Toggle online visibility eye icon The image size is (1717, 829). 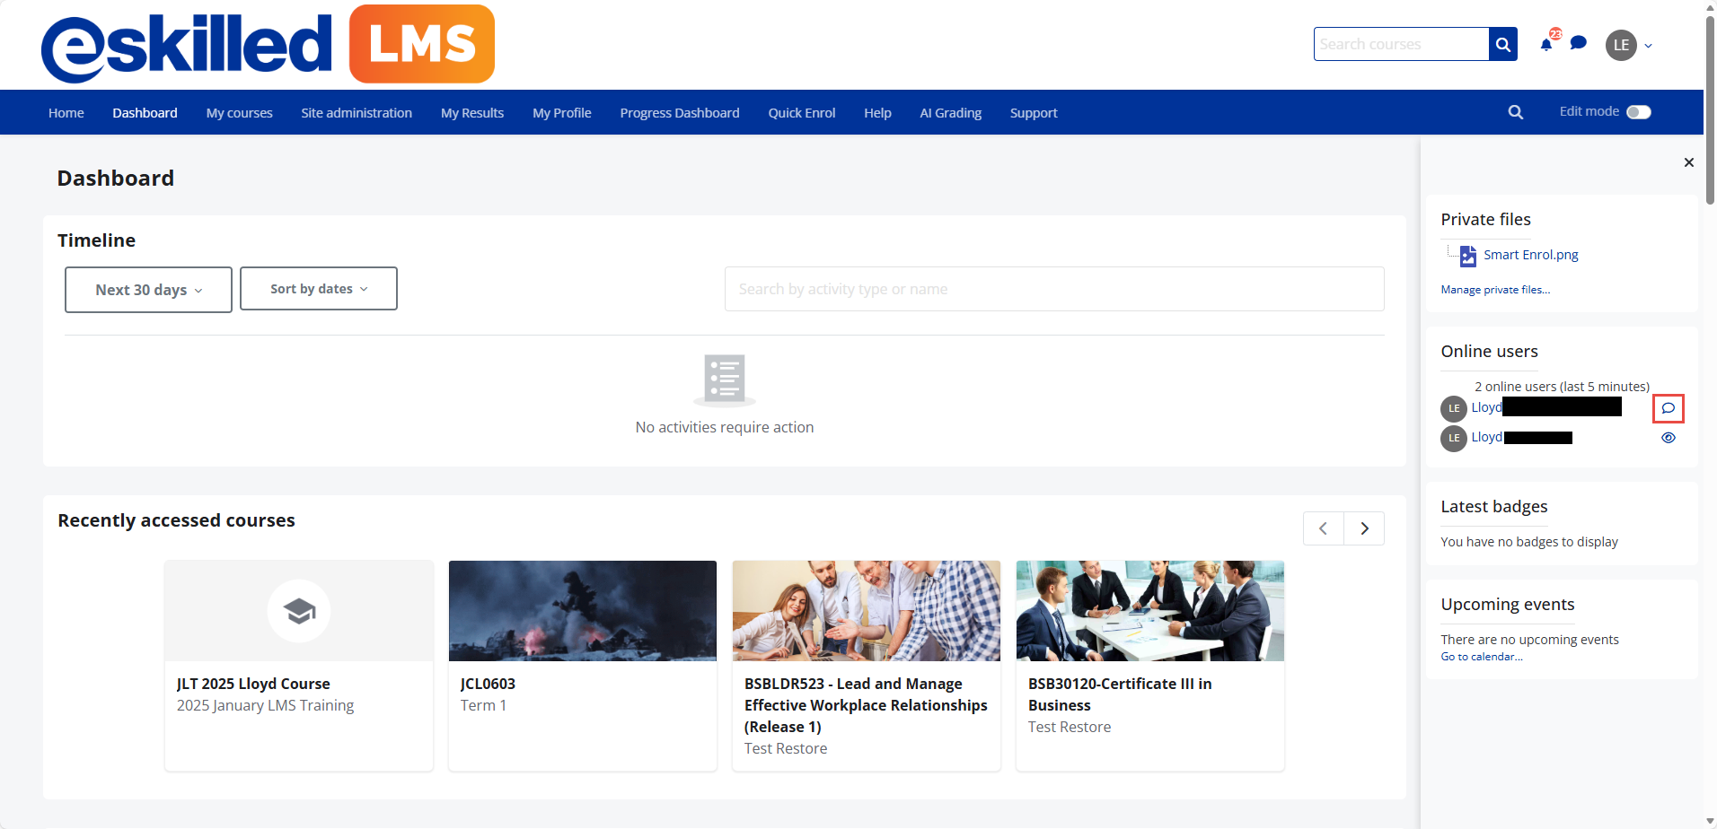1668,438
